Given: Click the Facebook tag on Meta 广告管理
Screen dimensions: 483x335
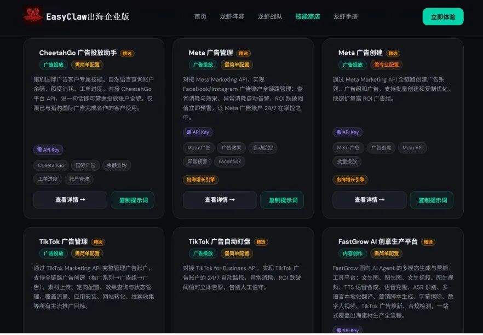Looking at the screenshot, I should pos(229,161).
